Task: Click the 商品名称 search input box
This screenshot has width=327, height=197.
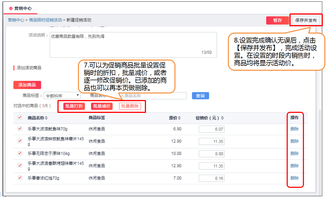Action: tap(149, 96)
